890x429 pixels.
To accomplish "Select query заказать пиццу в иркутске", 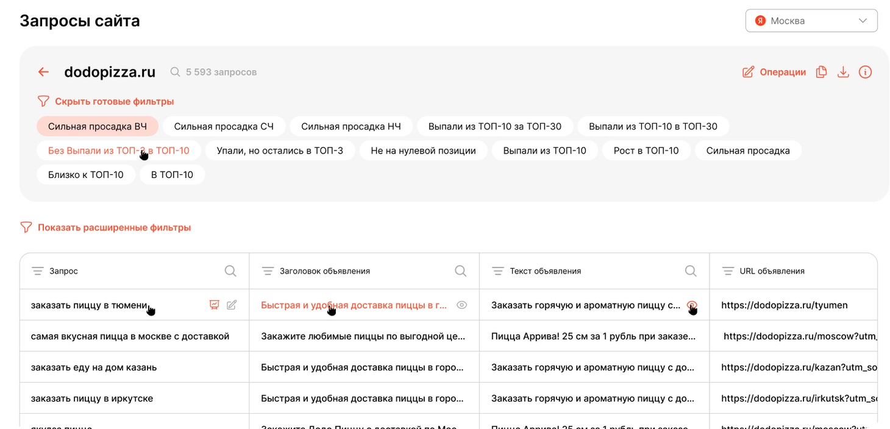I will click(92, 398).
